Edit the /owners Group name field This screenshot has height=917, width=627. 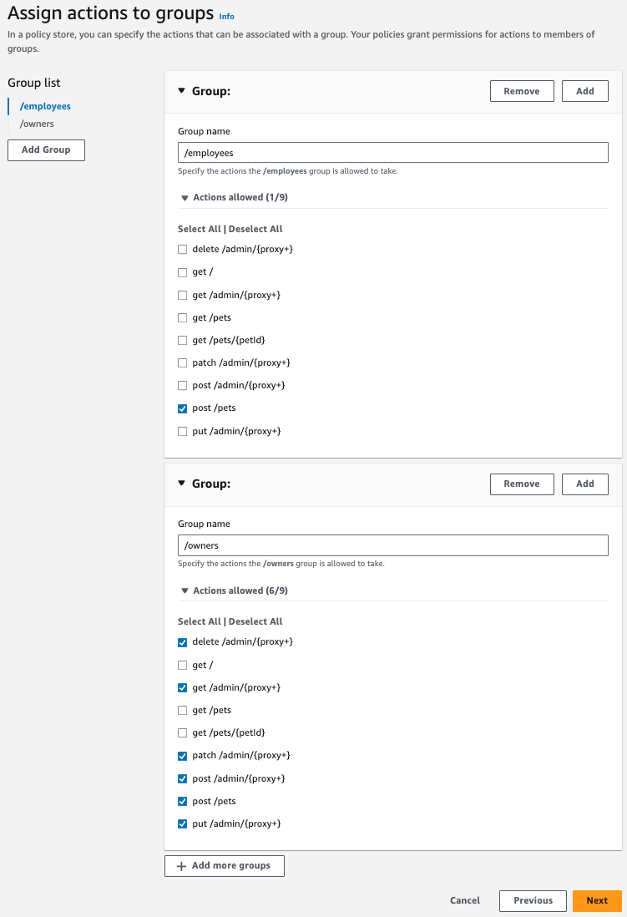click(x=392, y=545)
